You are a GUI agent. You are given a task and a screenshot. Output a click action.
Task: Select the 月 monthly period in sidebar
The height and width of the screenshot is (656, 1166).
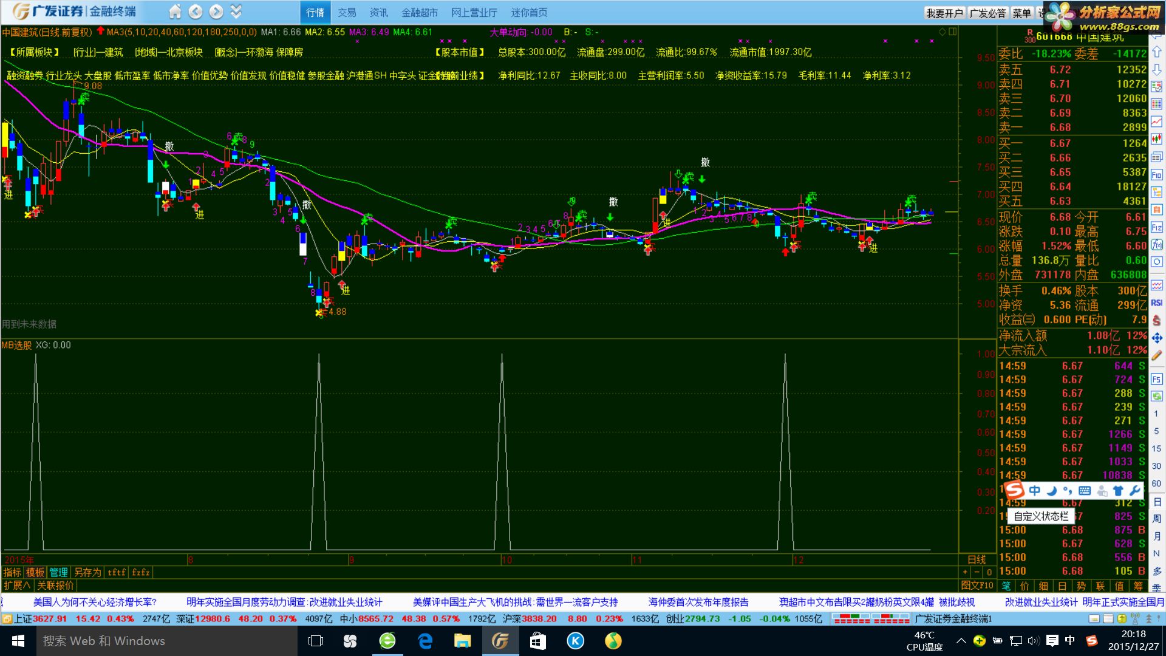1157,536
